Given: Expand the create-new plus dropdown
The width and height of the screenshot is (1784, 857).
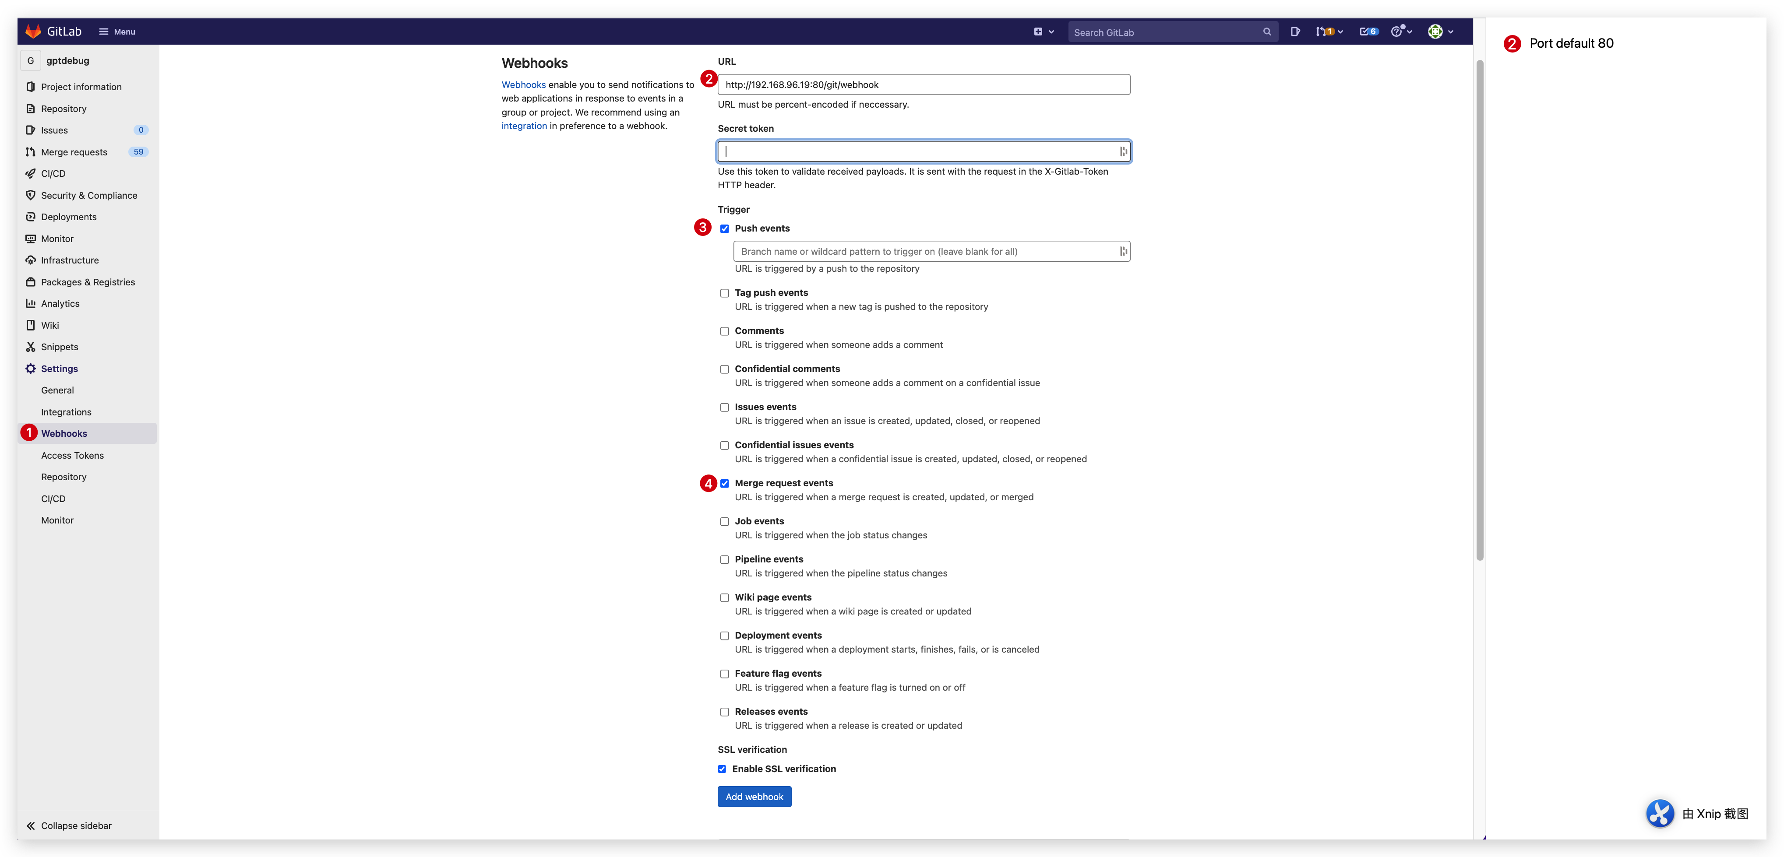Looking at the screenshot, I should pyautogui.click(x=1044, y=32).
